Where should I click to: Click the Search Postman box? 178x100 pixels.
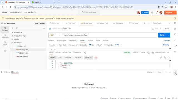[89, 12]
